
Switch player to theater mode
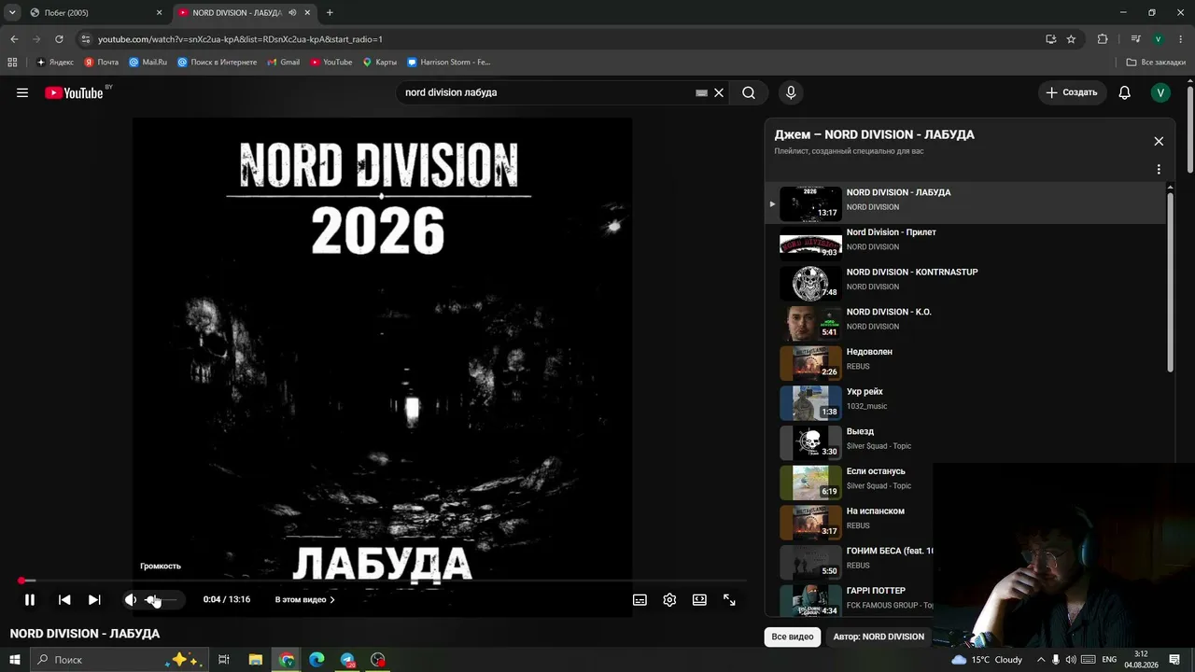click(x=699, y=600)
